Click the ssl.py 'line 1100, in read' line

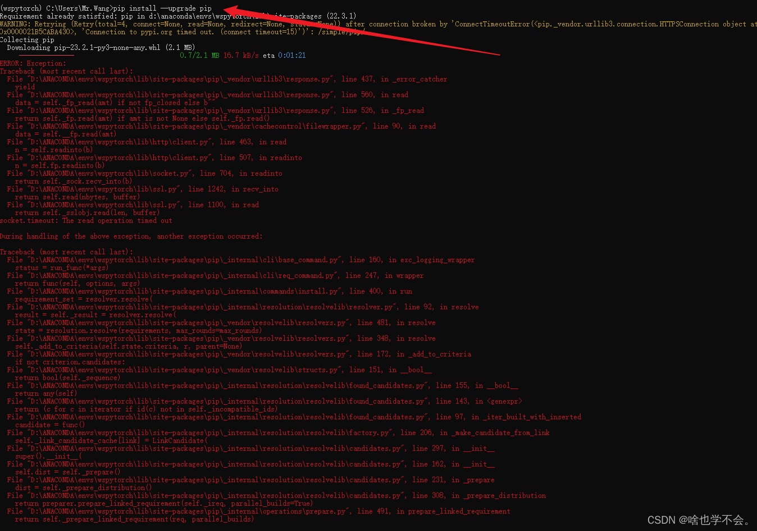(133, 205)
